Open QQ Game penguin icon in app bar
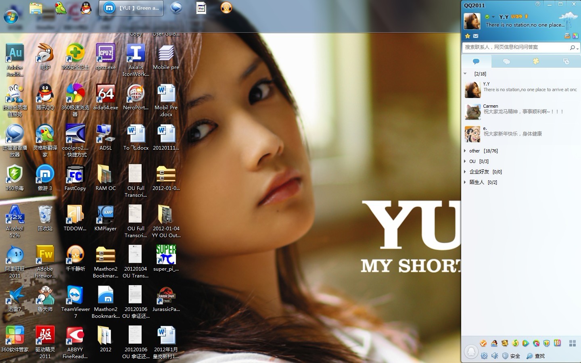Screen dimensions: 581x363 pyautogui.click(x=494, y=343)
